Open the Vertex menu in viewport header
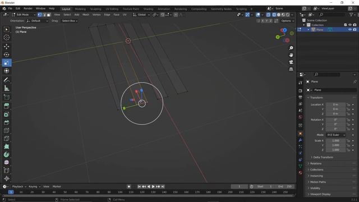 tap(96, 15)
